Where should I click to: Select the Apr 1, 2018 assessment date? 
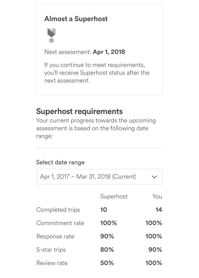pyautogui.click(x=109, y=52)
